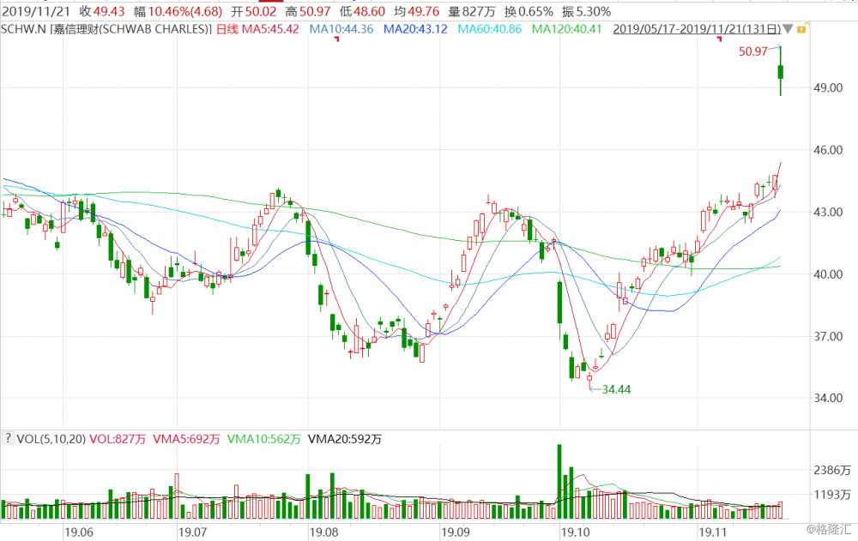Click the question mark beside VOL(5,10,20)

pos(8,438)
